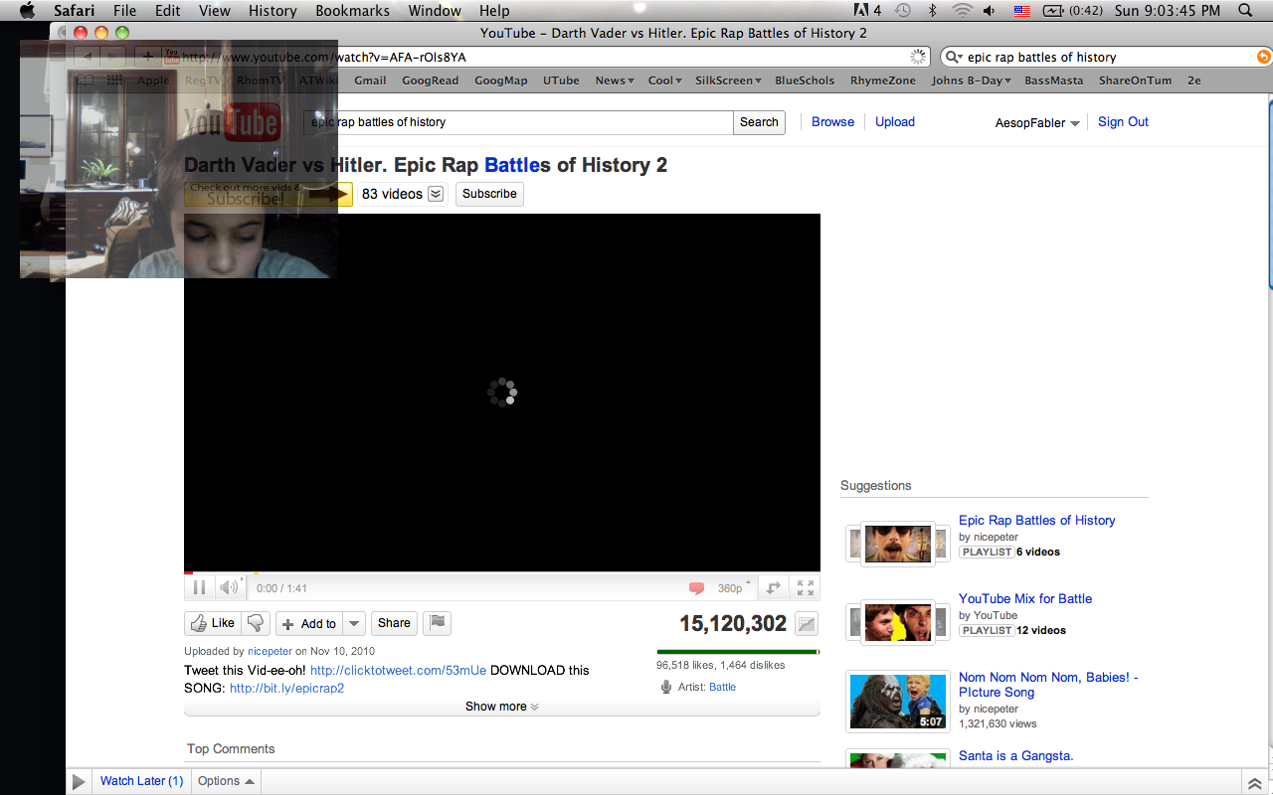
Task: Click the Subscribe button
Action: (489, 194)
